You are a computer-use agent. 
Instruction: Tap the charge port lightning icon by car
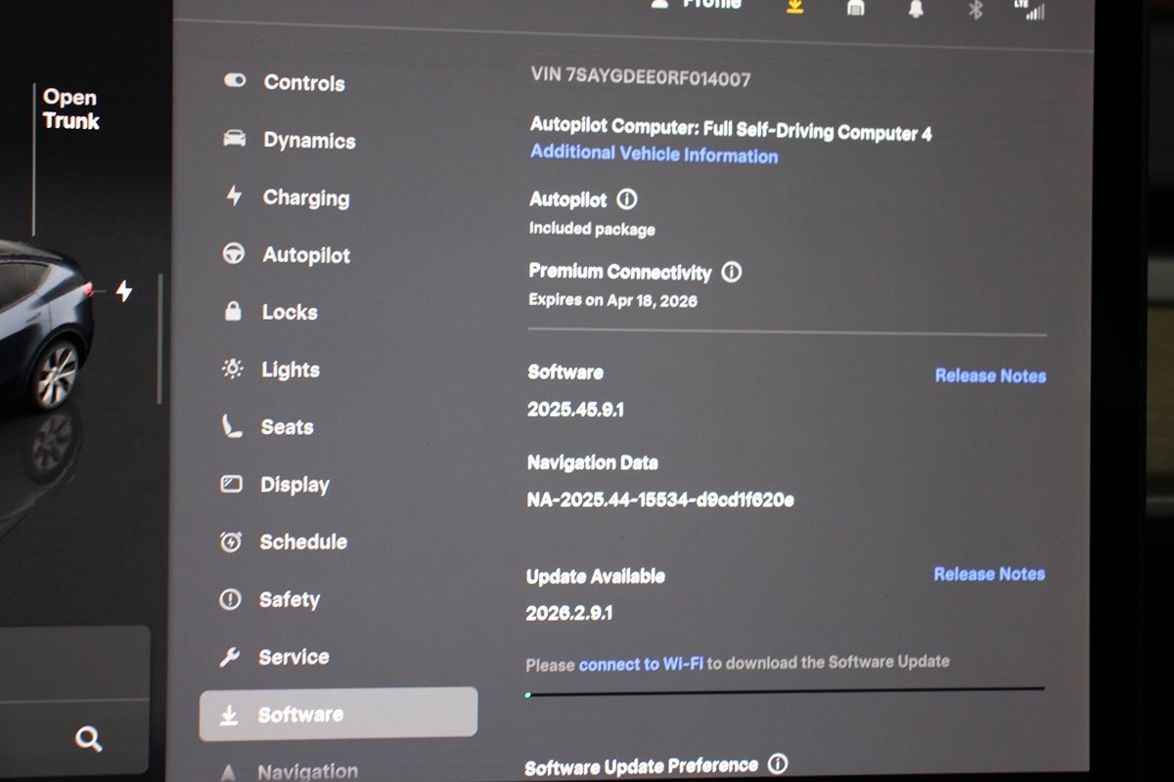[x=123, y=290]
